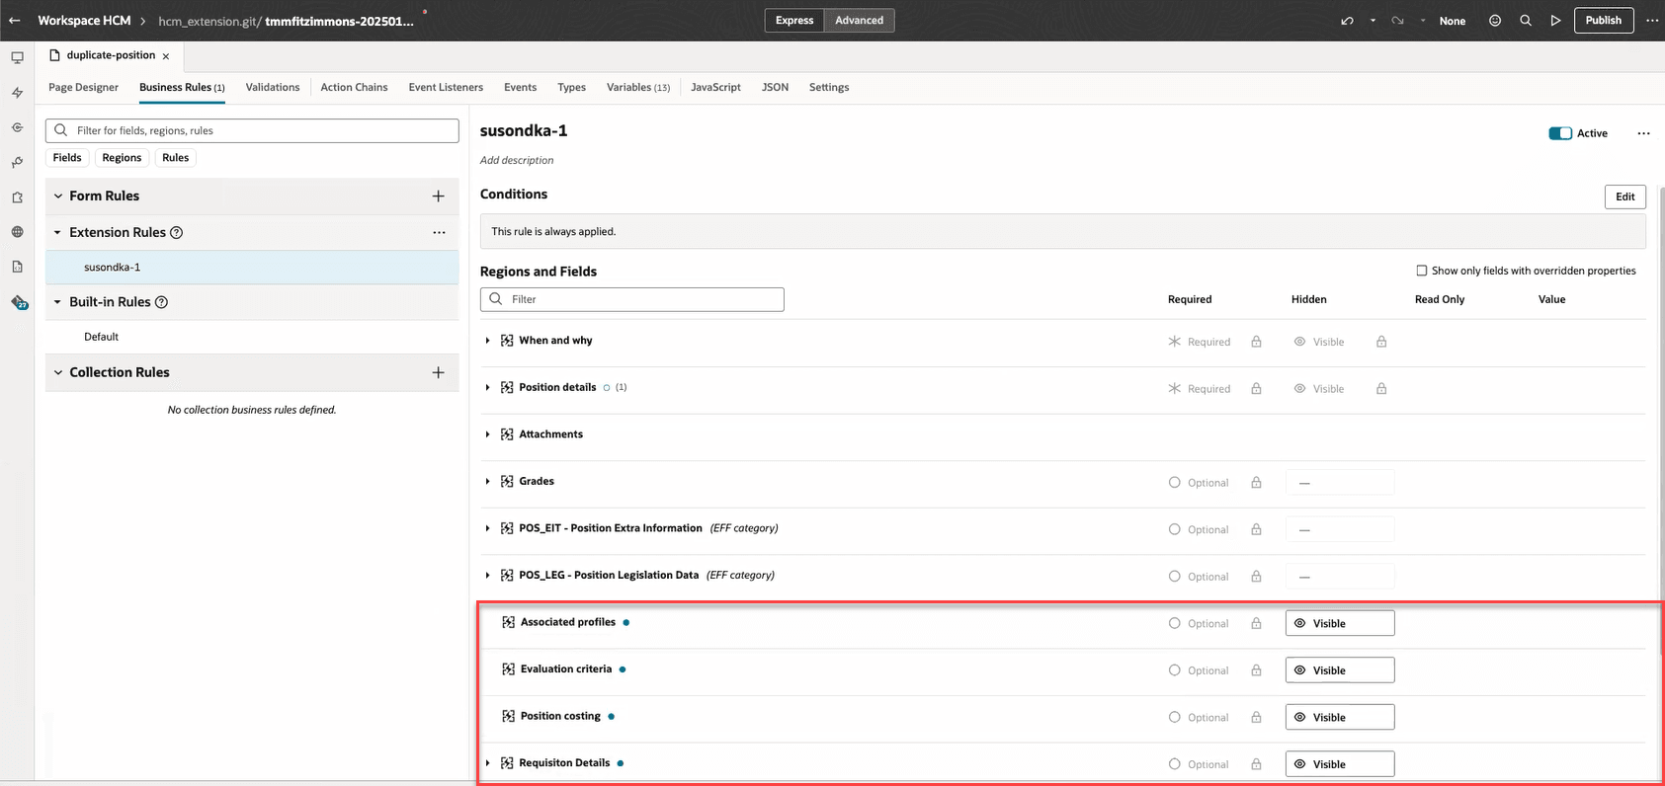Open the header three-dot overflow menu
The image size is (1665, 786).
point(1652,21)
